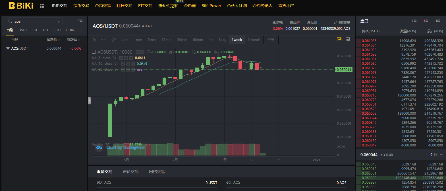Open the indicators wave-line icon in chart toolbar
This screenshot has width=446, height=191.
103,40
